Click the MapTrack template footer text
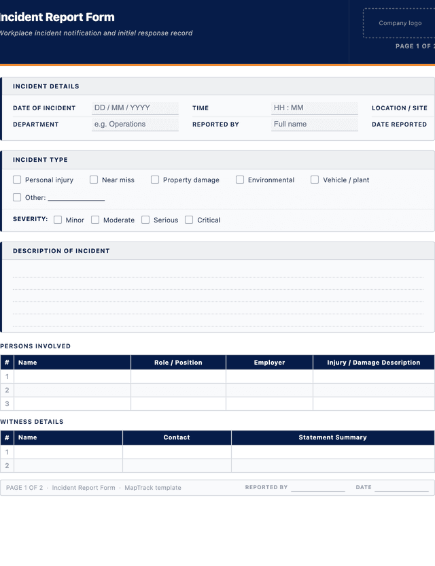The height and width of the screenshot is (566, 435). (153, 488)
